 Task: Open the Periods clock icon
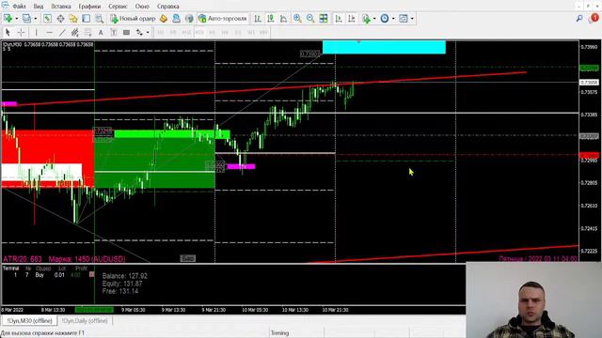coord(385,19)
